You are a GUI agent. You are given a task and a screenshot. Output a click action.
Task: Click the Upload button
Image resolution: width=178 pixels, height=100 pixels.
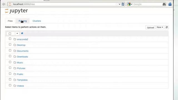(x=150, y=27)
